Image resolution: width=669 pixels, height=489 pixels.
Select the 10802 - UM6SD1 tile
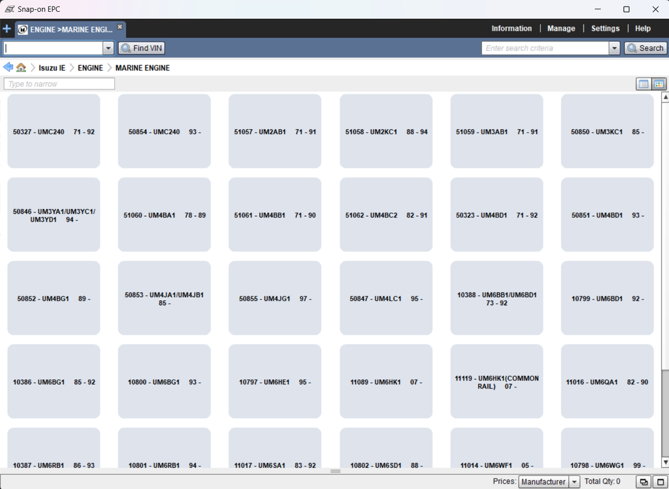coord(386,448)
